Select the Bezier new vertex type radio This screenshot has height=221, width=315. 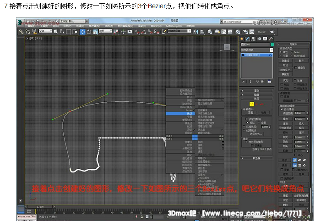pyautogui.click(x=292, y=52)
